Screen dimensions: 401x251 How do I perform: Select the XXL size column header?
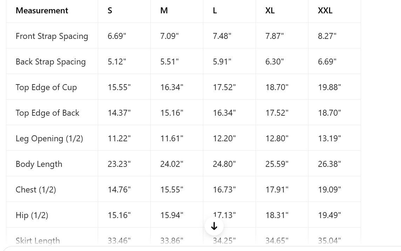click(325, 11)
